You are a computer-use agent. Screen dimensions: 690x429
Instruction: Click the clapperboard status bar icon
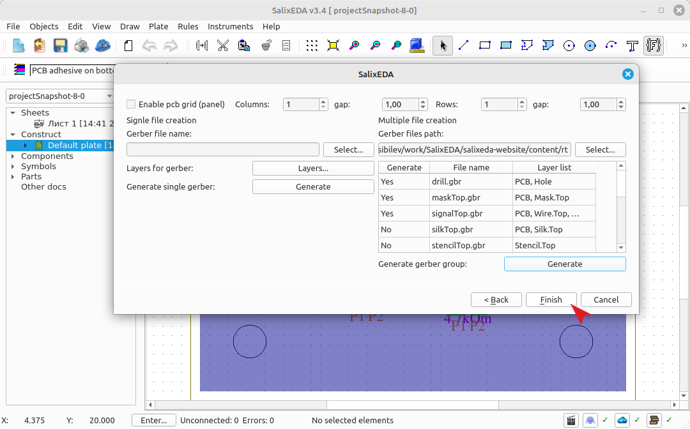571,420
